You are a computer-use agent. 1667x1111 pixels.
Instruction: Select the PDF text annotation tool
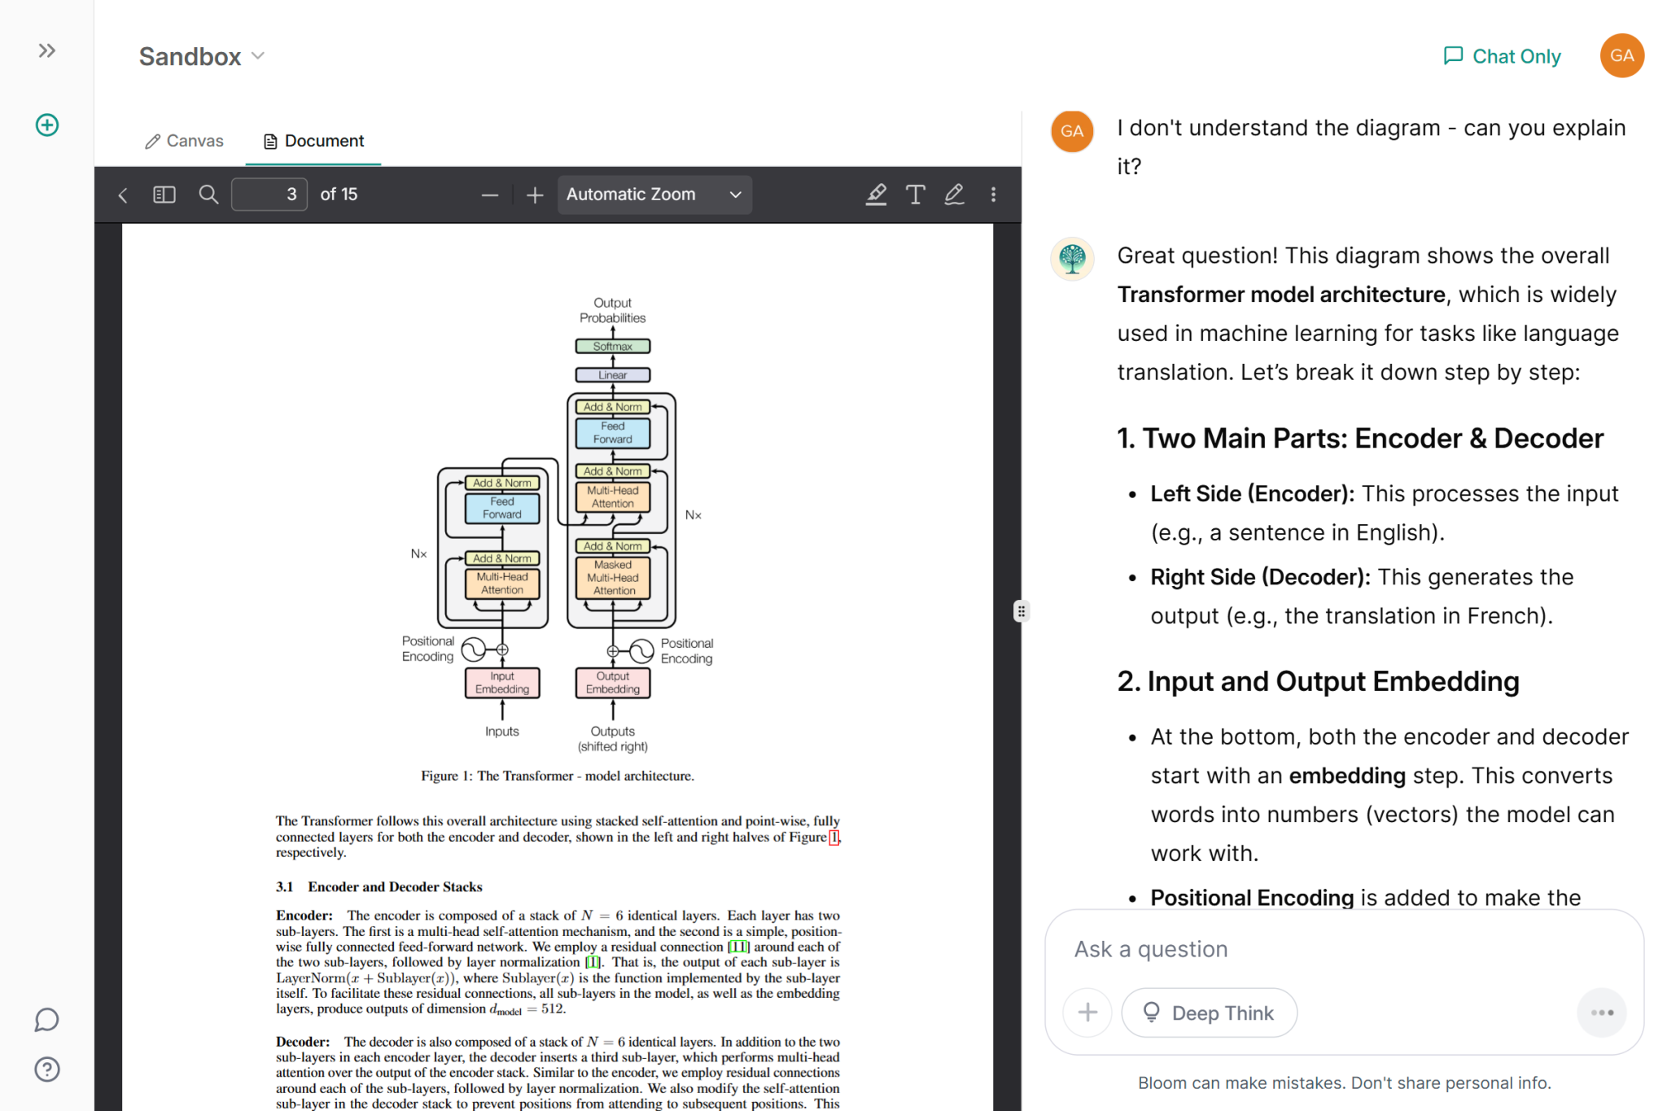point(915,195)
